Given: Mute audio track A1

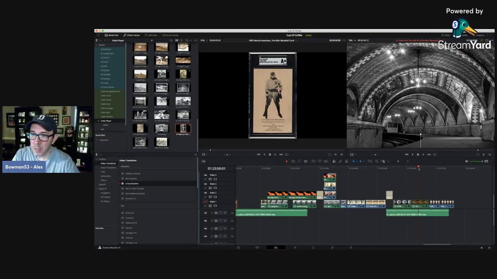Looking at the screenshot, I should (x=225, y=213).
